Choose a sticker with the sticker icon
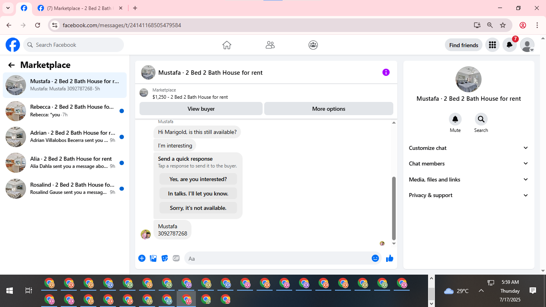 coord(165,258)
